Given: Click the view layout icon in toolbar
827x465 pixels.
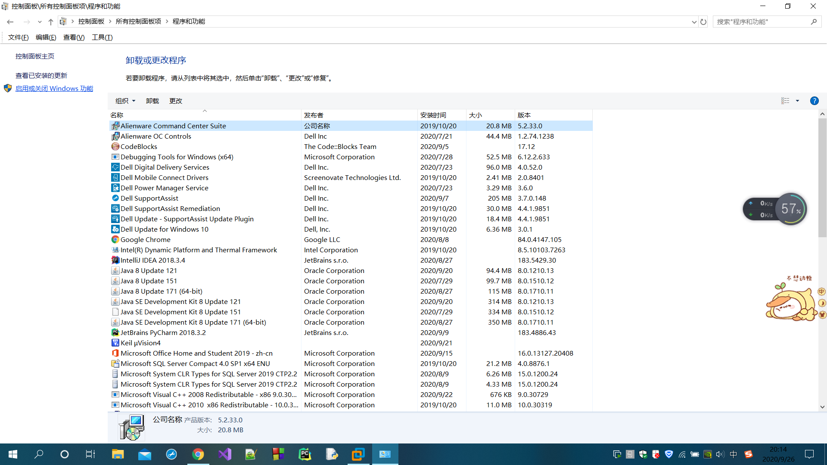Looking at the screenshot, I should 785,101.
